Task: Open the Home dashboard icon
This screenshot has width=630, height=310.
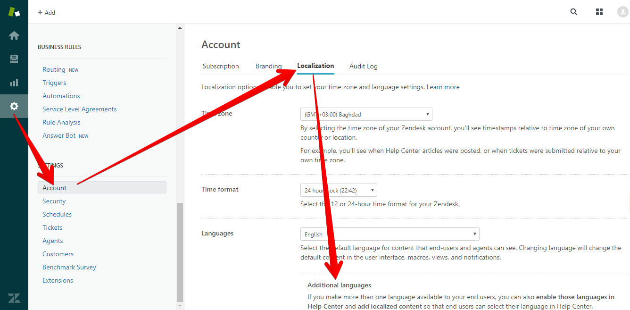Action: click(14, 35)
